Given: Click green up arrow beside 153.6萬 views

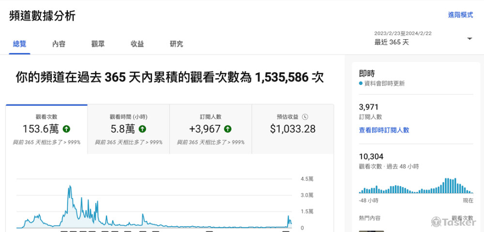Looking at the screenshot, I should pos(67,129).
